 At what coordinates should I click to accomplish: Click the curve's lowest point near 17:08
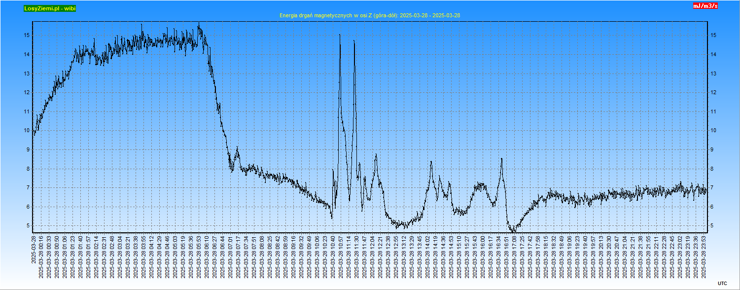(x=513, y=231)
